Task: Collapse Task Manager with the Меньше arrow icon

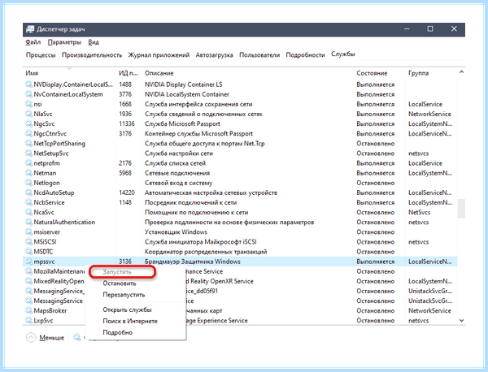Action: (x=31, y=338)
